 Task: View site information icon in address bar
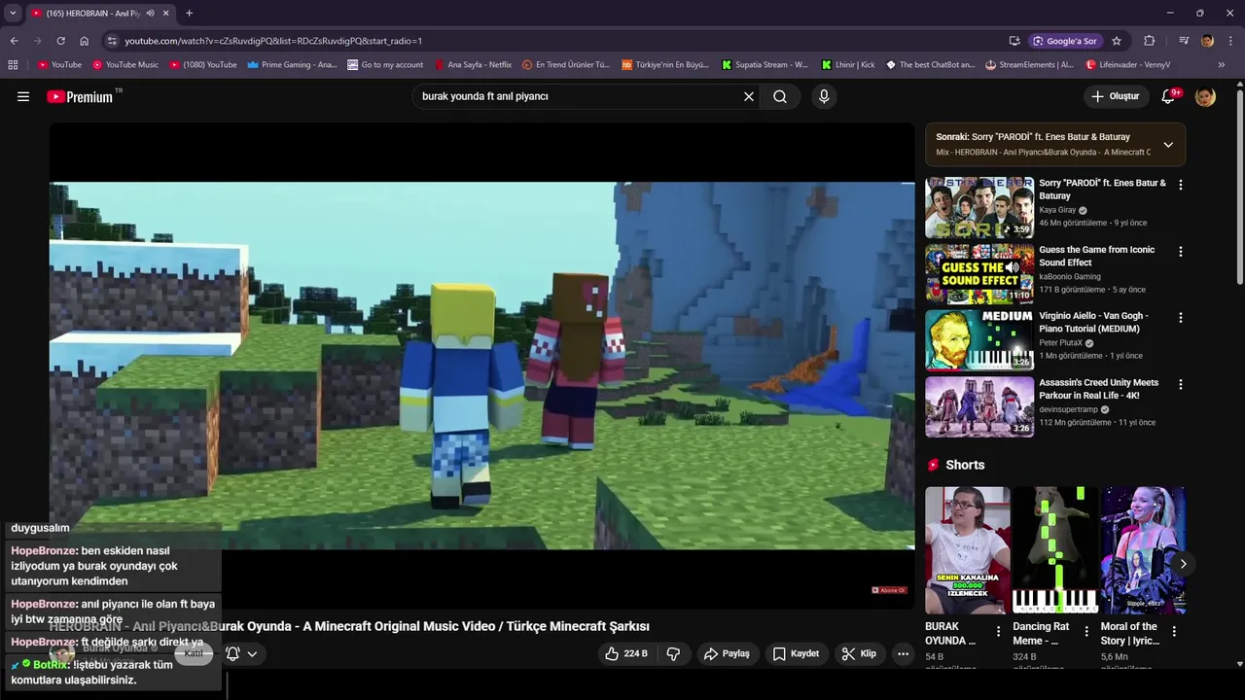coord(112,41)
